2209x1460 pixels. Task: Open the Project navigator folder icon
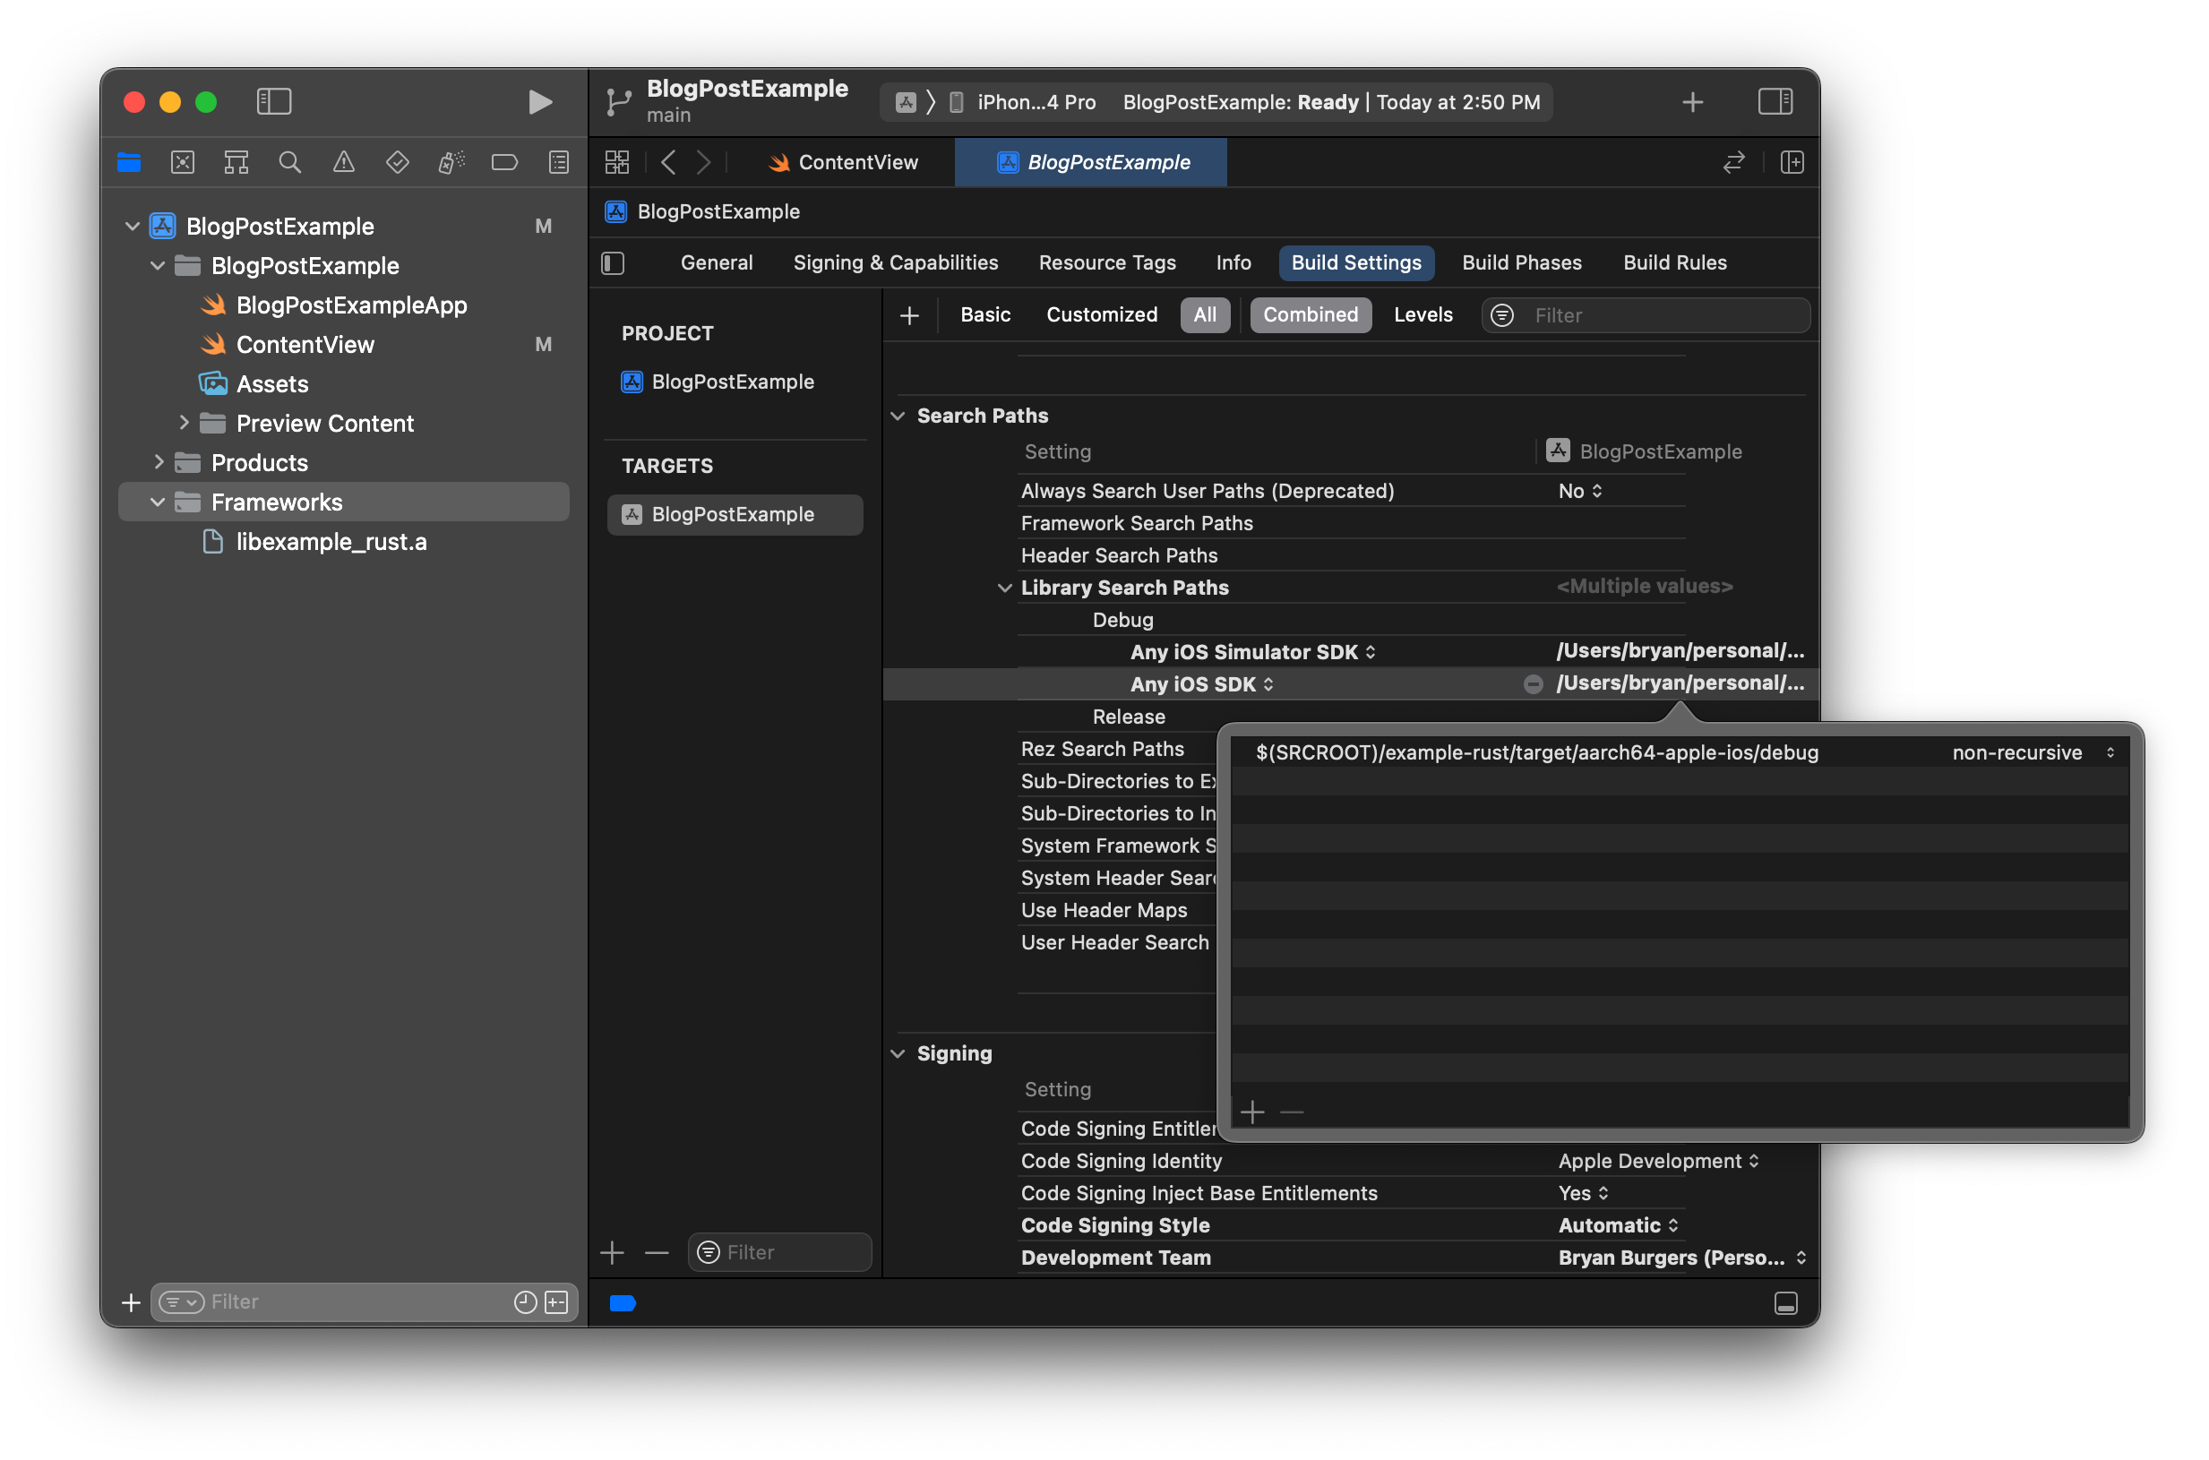pos(130,163)
